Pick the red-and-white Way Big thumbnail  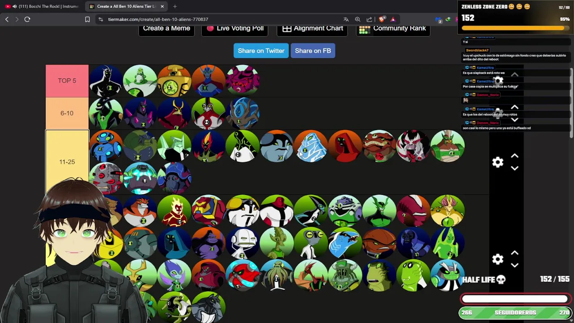coord(208,113)
